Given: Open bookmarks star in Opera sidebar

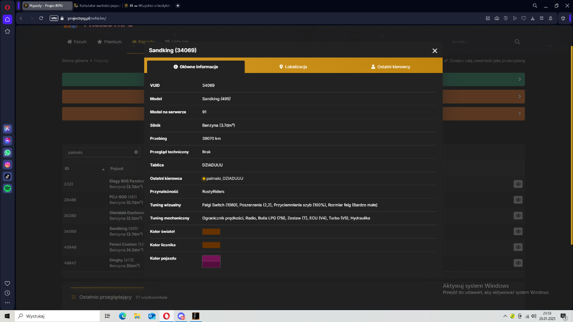Looking at the screenshot, I should [7, 32].
